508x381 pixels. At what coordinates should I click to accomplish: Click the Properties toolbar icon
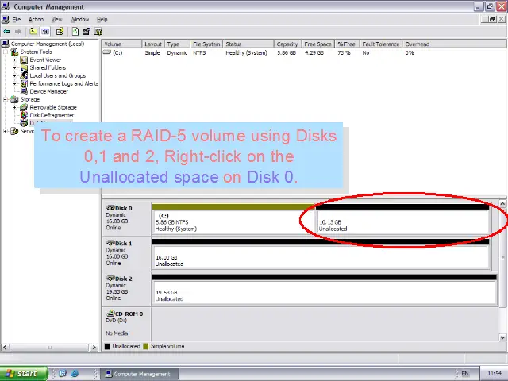pos(60,32)
